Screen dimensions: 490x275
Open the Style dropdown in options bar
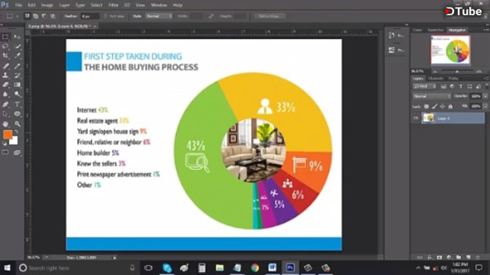(x=158, y=16)
